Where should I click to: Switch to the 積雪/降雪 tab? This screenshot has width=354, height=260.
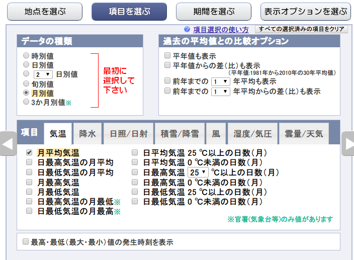180,134
